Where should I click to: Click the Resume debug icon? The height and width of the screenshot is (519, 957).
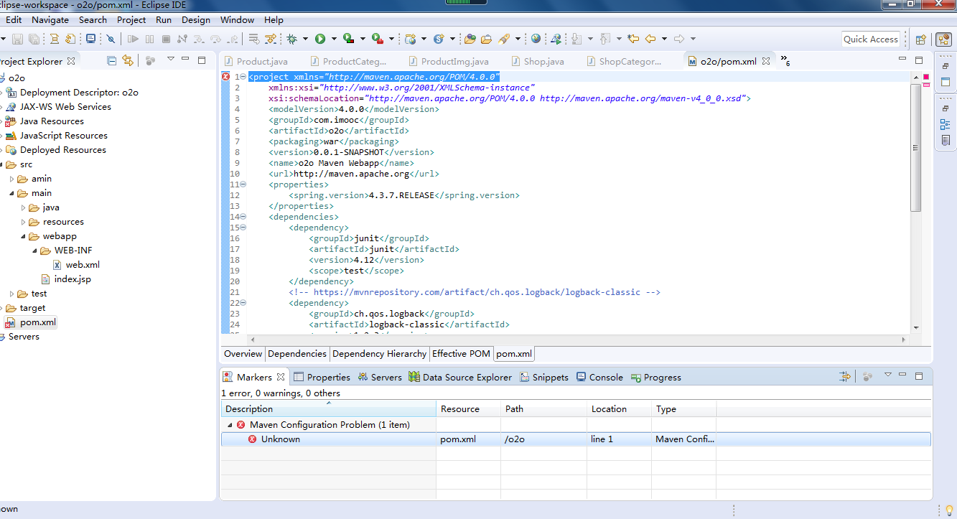(133, 39)
